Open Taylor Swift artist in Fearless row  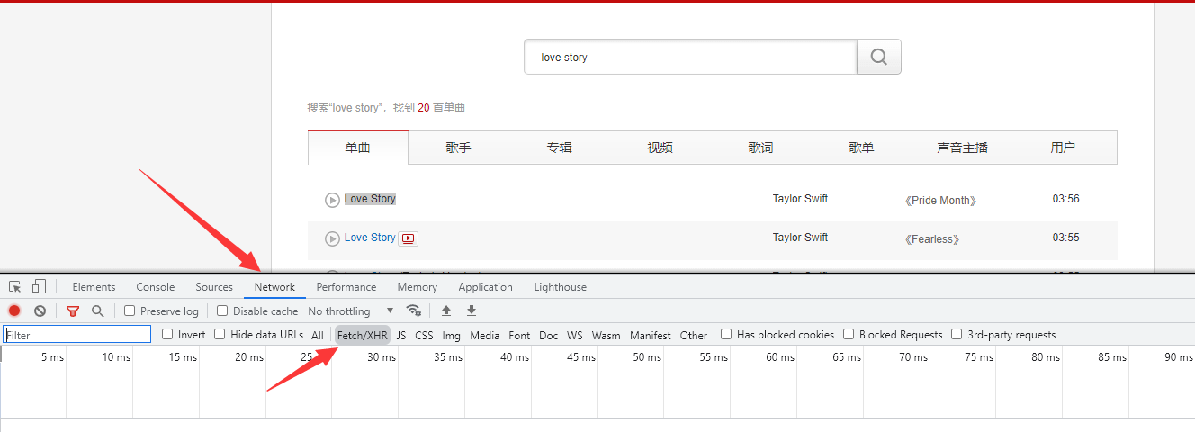(800, 238)
